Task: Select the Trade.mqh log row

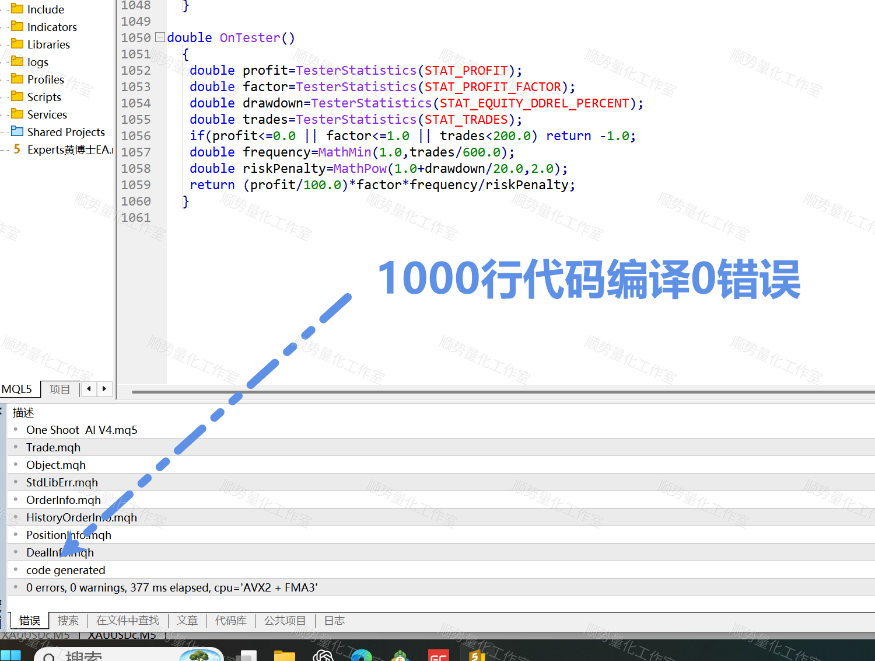Action: (x=441, y=447)
